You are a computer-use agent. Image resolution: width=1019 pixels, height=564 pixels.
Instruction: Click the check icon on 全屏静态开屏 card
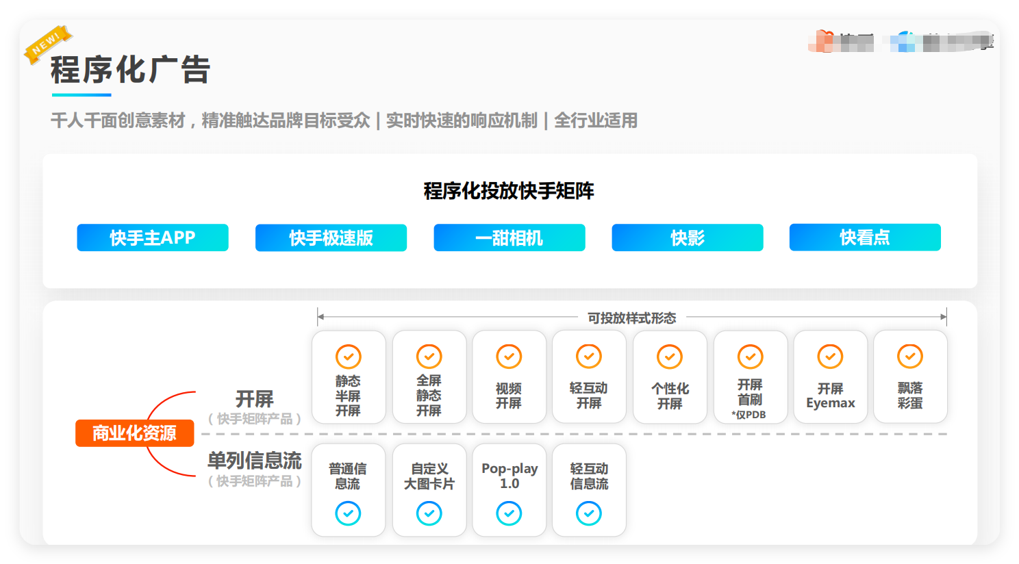[429, 356]
